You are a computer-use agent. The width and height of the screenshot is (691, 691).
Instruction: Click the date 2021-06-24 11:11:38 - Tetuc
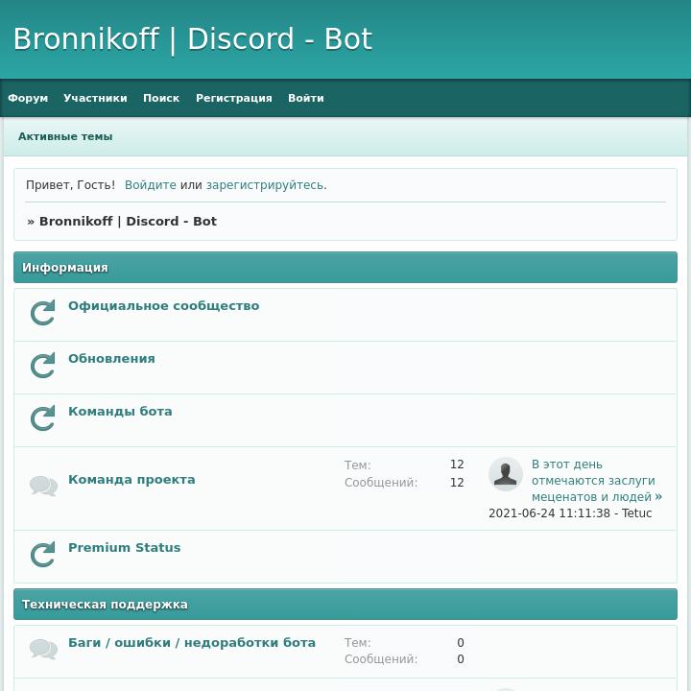point(570,513)
